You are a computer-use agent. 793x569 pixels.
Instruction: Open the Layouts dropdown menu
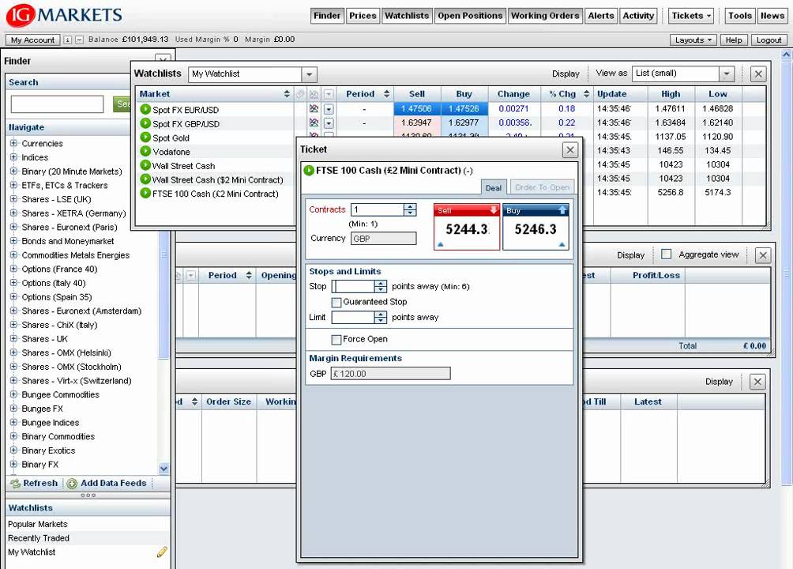[x=693, y=40]
